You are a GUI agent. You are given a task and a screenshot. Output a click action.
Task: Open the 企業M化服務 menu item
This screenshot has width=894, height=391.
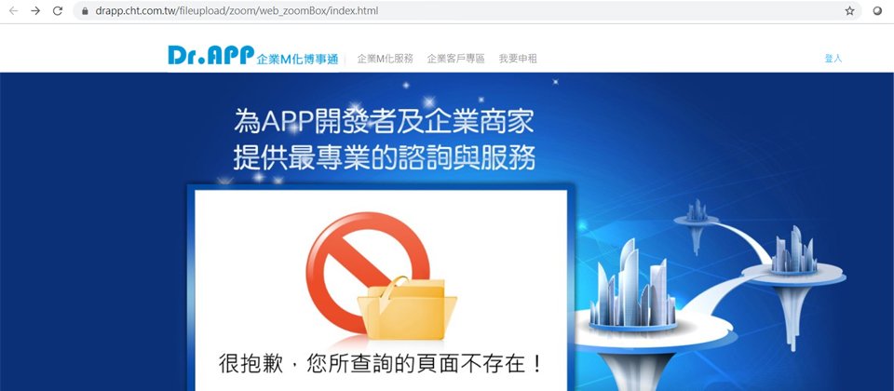385,58
